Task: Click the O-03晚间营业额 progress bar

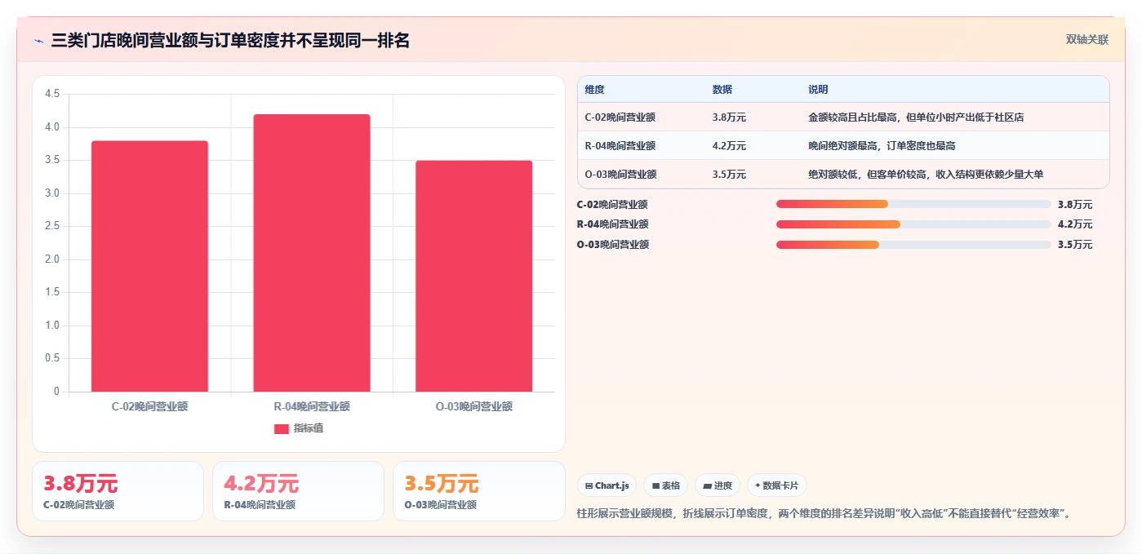Action: tap(913, 245)
